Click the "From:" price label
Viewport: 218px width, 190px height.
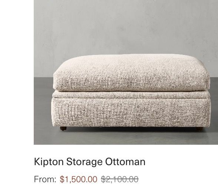pos(45,179)
